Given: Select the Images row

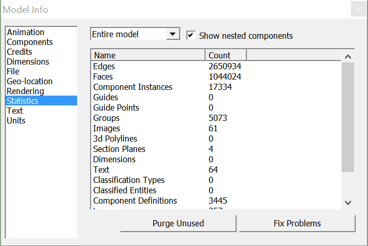Looking at the screenshot, I should tap(216, 128).
